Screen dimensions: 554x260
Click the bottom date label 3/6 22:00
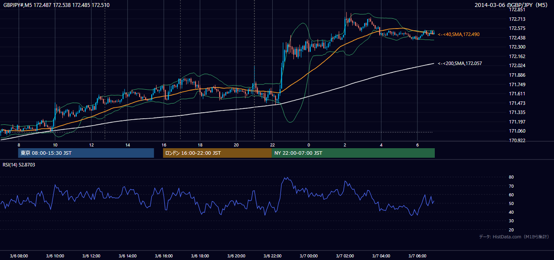click(x=272, y=256)
